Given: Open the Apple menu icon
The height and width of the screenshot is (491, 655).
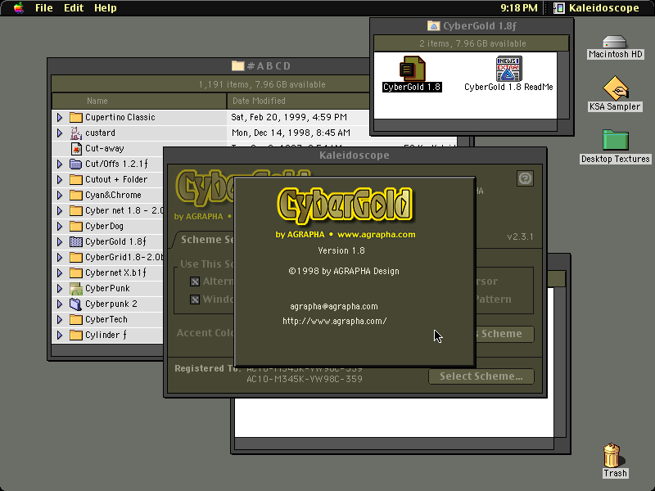Looking at the screenshot, I should (x=18, y=8).
